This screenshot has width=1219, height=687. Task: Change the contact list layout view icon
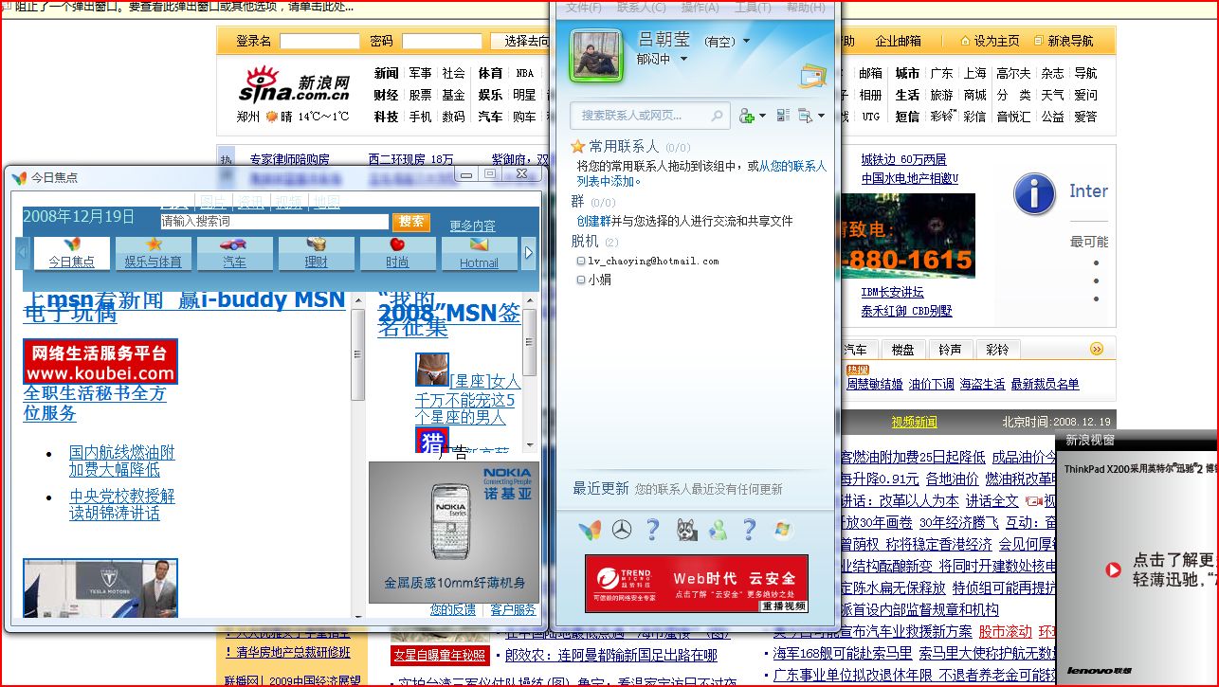pos(783,116)
